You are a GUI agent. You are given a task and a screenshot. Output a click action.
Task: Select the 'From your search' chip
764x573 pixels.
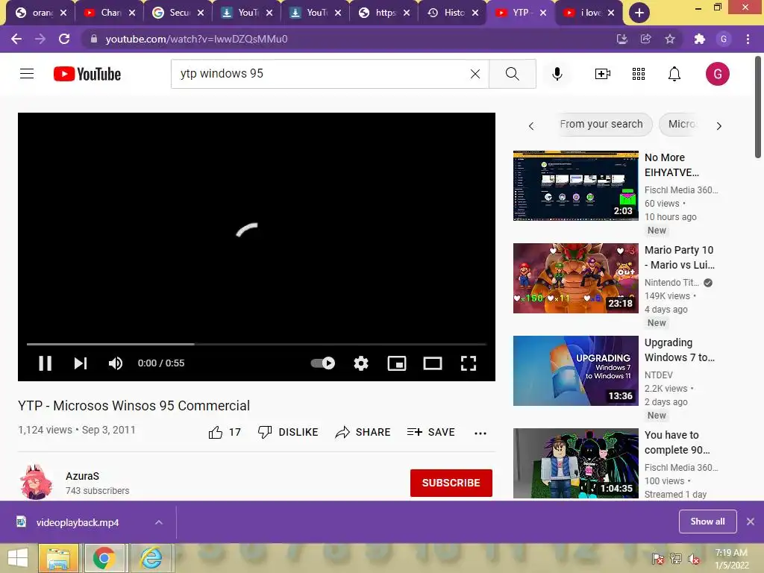(x=601, y=125)
